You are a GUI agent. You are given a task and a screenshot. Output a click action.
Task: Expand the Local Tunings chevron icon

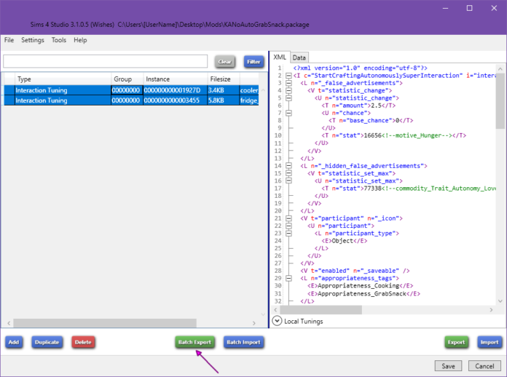click(x=277, y=321)
